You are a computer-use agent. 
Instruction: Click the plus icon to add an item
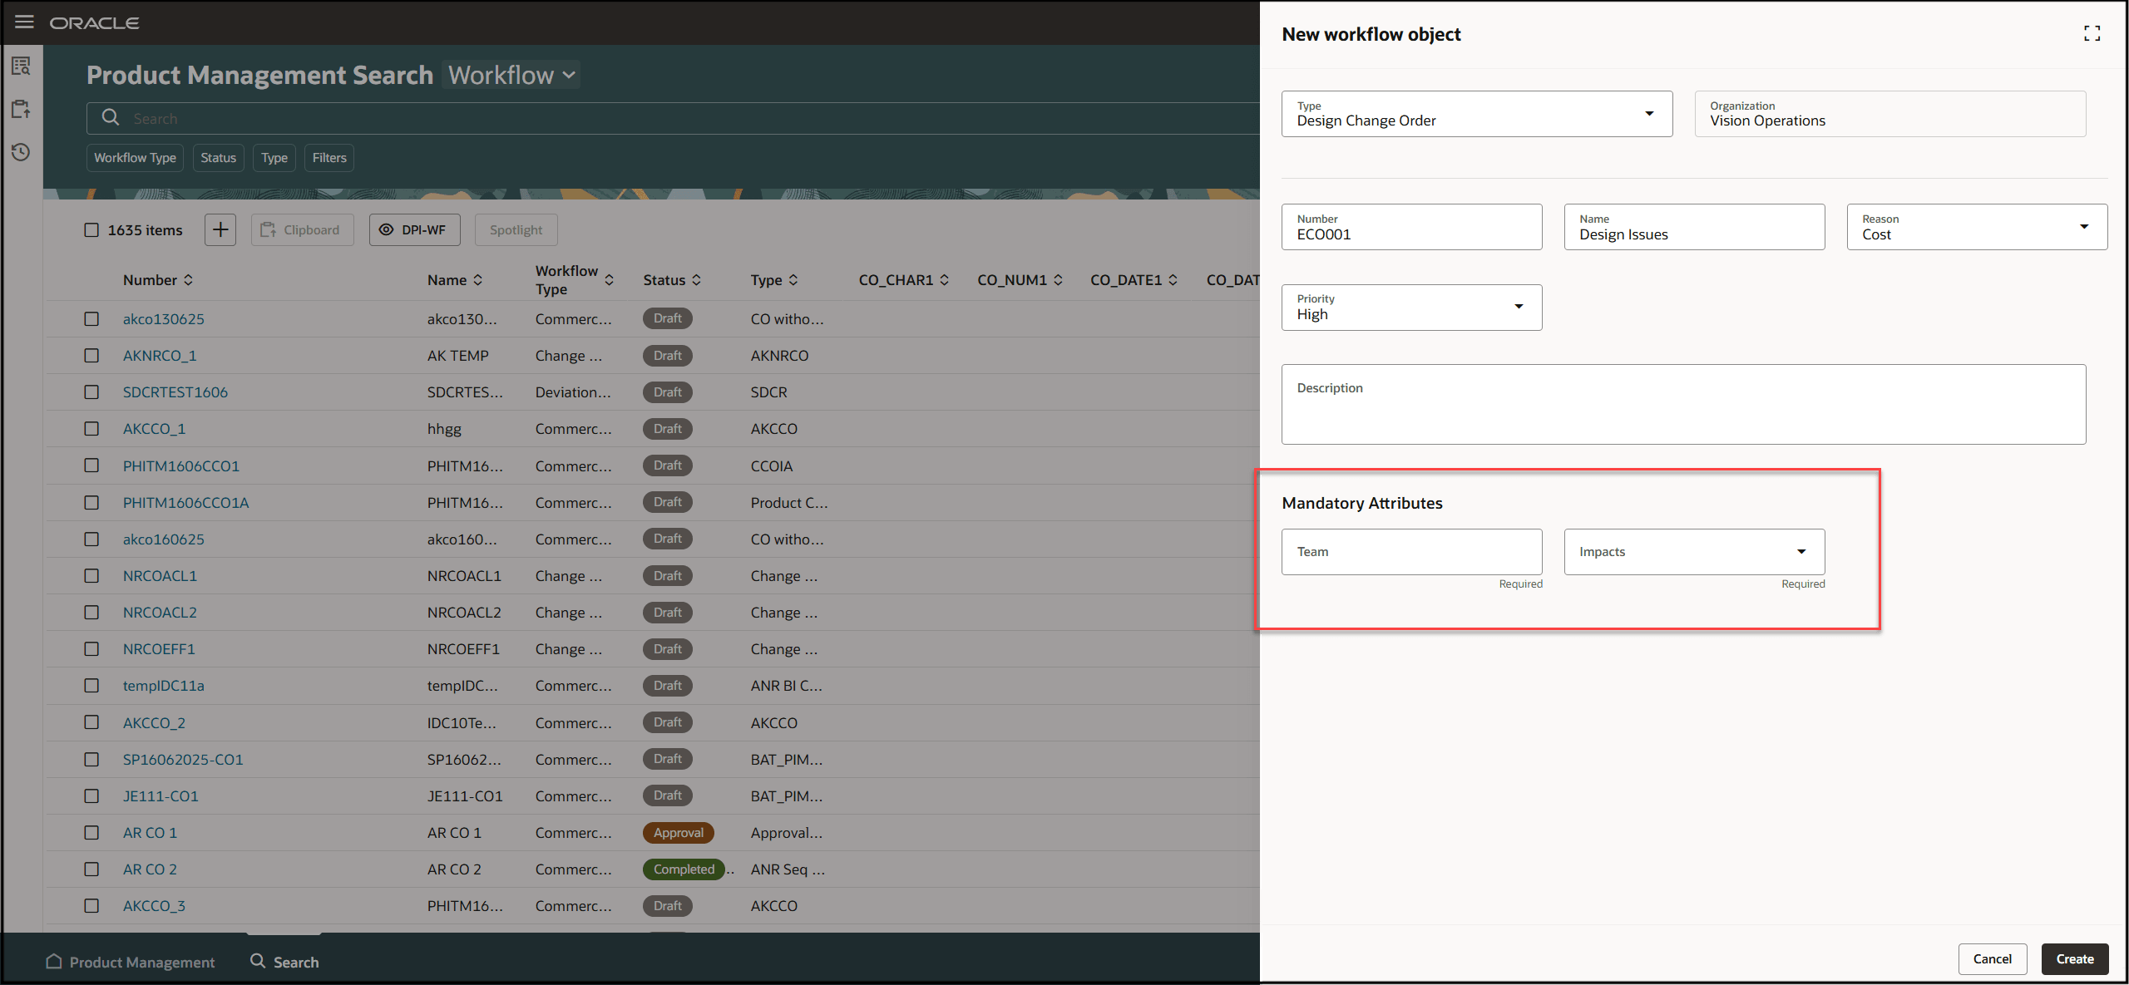(220, 229)
